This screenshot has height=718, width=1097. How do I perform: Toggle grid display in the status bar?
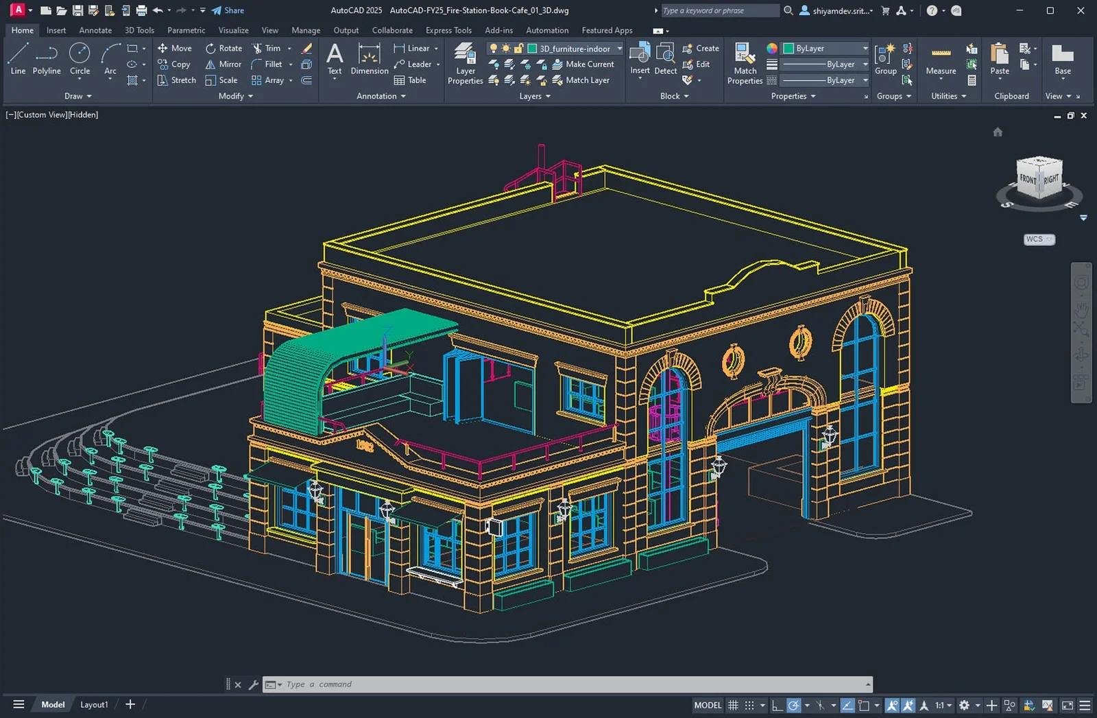[x=732, y=704]
